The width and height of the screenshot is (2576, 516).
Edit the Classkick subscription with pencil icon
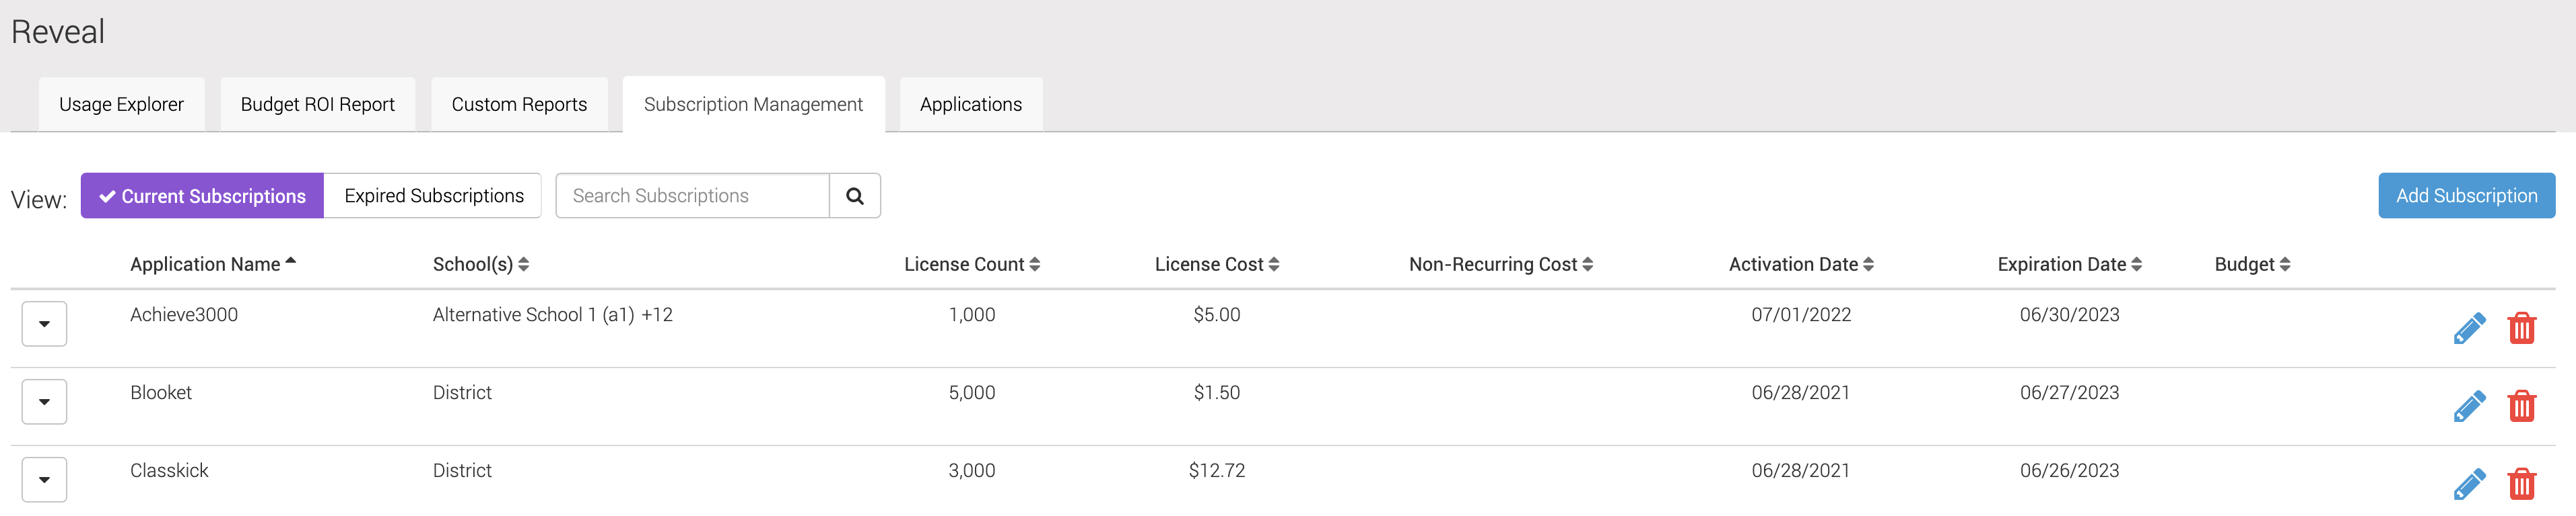pyautogui.click(x=2469, y=484)
